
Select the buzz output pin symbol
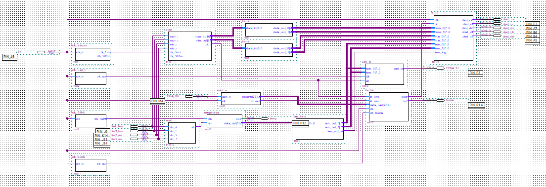point(441,101)
